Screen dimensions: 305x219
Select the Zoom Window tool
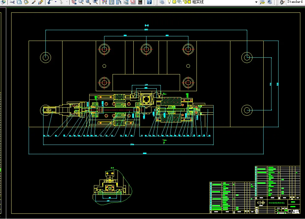pos(88,2)
